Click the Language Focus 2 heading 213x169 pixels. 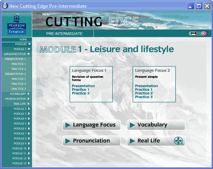coord(152,70)
